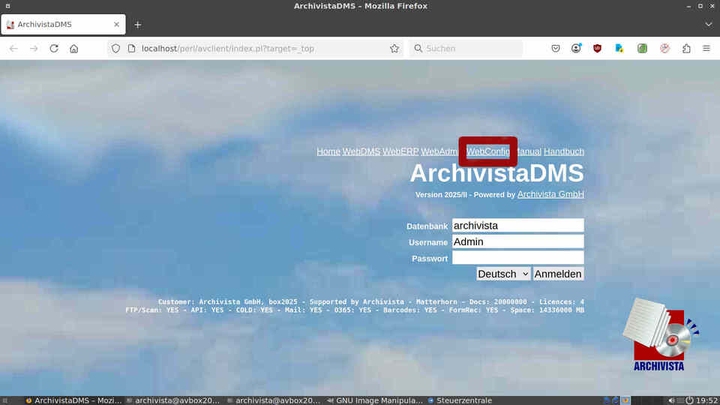This screenshot has width=720, height=405.
Task: Open the Handbuch link
Action: (563, 151)
